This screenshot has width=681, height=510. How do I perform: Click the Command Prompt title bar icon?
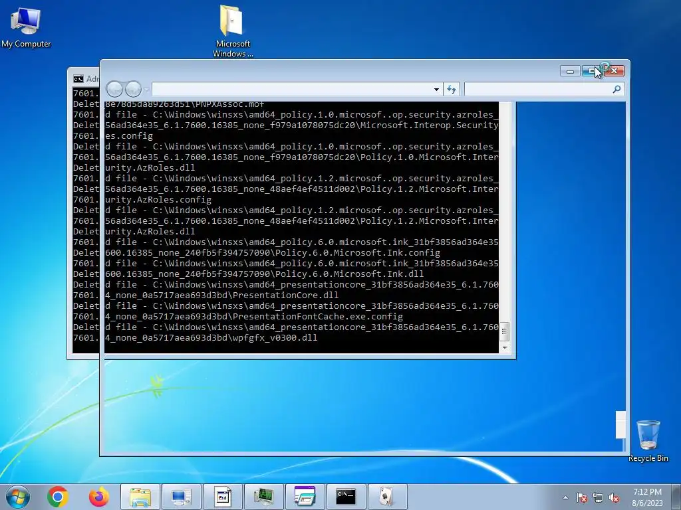tap(78, 79)
